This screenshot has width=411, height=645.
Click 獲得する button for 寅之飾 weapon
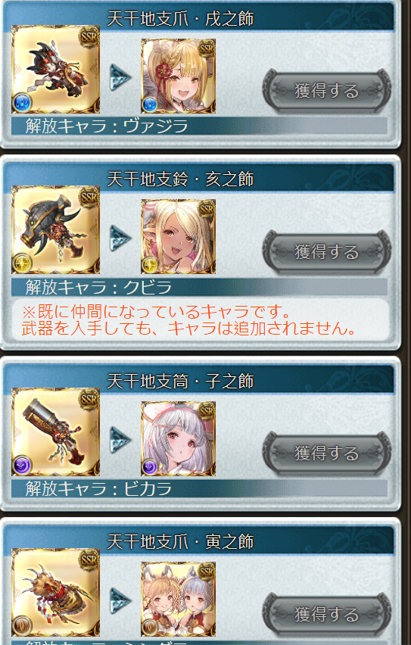point(327,615)
